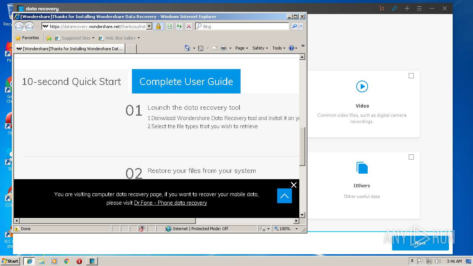The width and height of the screenshot is (473, 266).
Task: Open recent pages dropdown next to Forward
Action: point(37,27)
